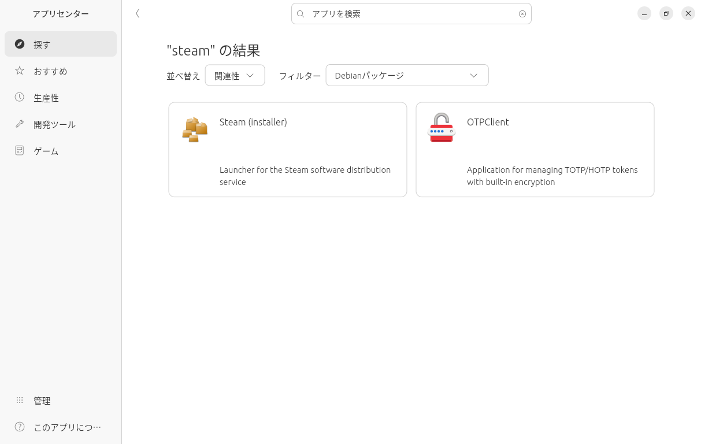Open the 並べ替え 関連性 sort dropdown
This screenshot has width=701, height=444.
[235, 75]
